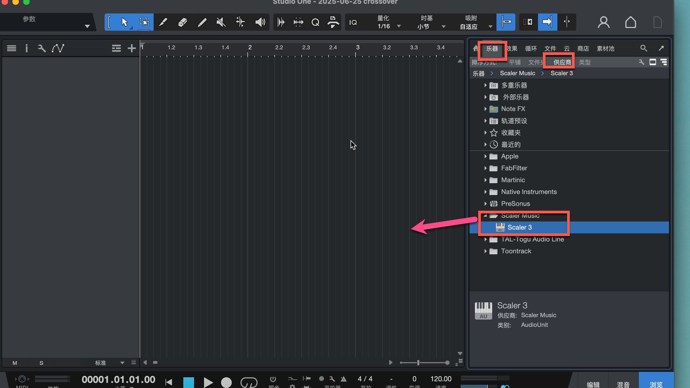Select the Mute tool
The width and height of the screenshot is (690, 388).
[x=221, y=22]
